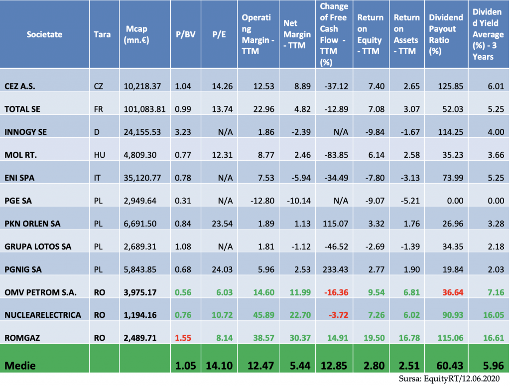Image resolution: width=510 pixels, height=386 pixels.
Task: Select the Mcap (mn.€) column header
Action: coord(136,34)
